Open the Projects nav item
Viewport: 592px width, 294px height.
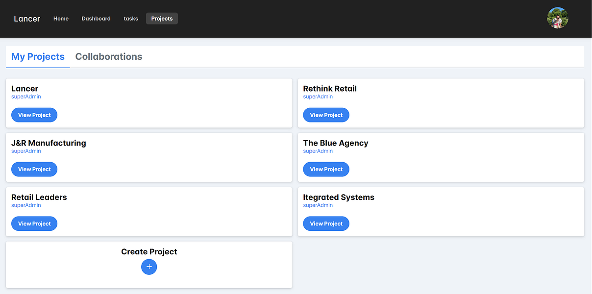[162, 19]
